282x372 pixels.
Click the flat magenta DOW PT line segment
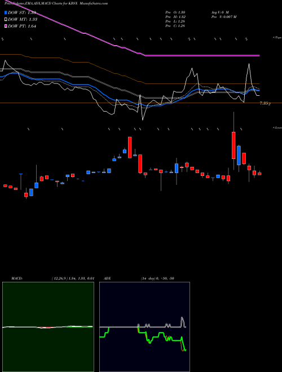click(202, 55)
